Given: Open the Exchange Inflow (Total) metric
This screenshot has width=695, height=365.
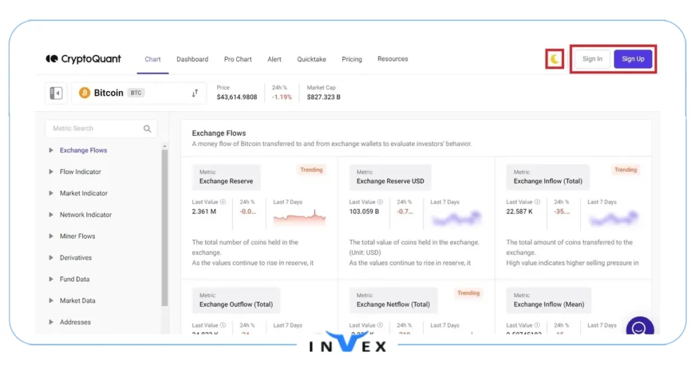Looking at the screenshot, I should (548, 177).
